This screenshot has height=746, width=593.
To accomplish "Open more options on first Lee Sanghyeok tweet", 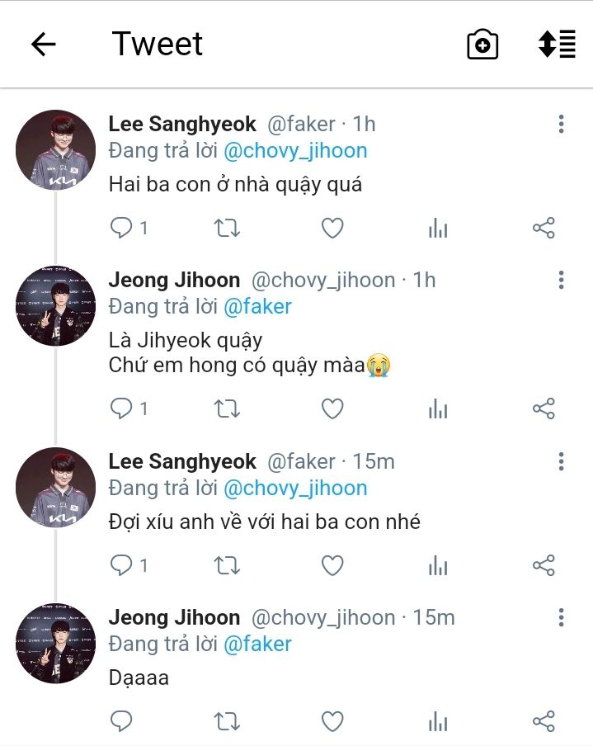I will pos(561,125).
